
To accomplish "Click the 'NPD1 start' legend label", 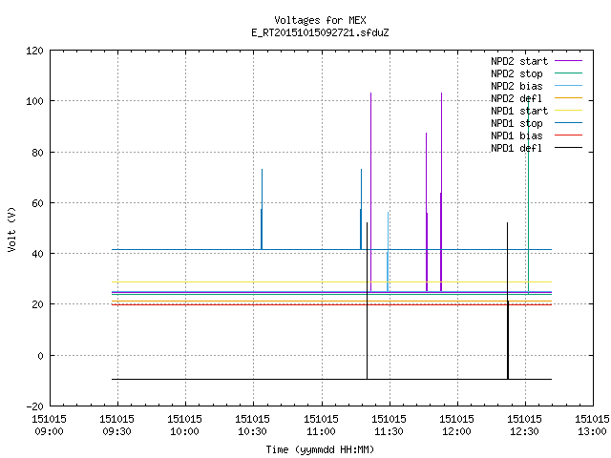I will click(x=519, y=111).
